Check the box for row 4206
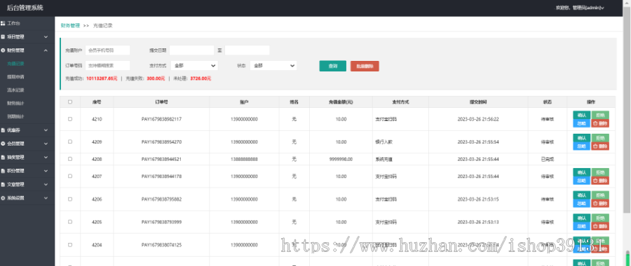Viewport: 631px width, 266px height. point(70,199)
